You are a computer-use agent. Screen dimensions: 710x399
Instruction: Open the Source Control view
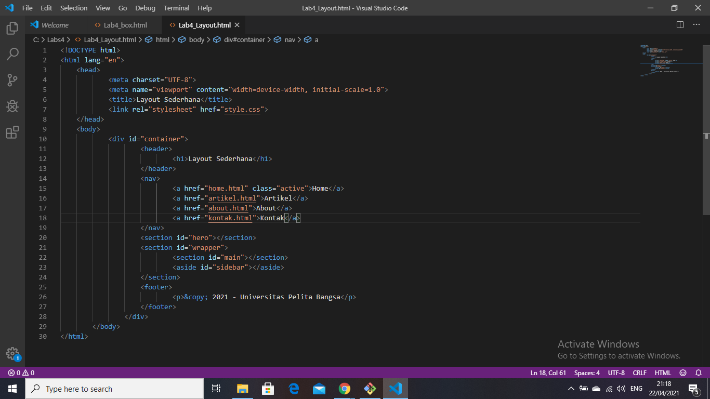click(x=11, y=79)
